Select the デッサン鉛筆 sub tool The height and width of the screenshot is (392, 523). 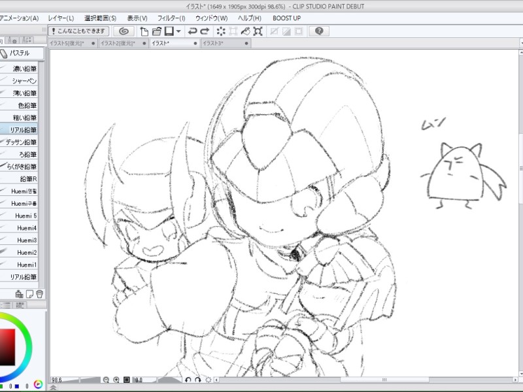[19, 142]
